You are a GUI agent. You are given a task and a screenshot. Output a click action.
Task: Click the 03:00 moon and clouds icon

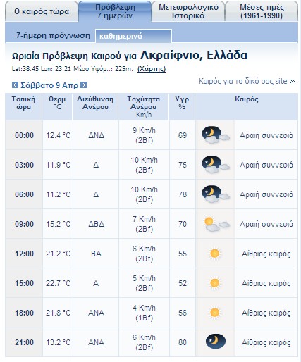(216, 165)
